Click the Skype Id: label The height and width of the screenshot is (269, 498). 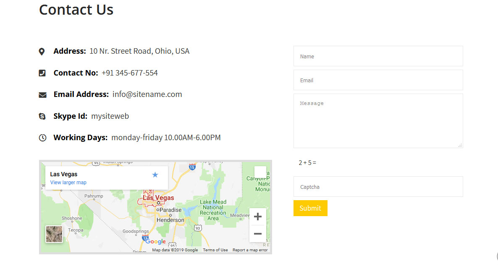point(70,116)
